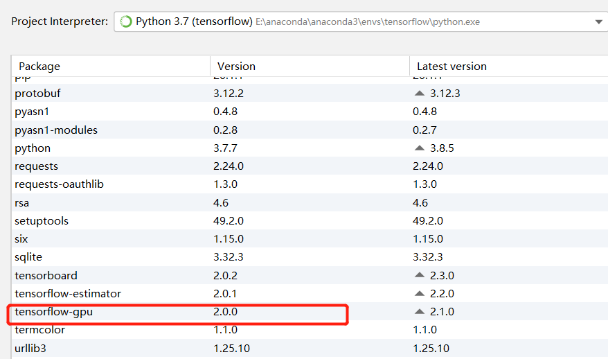Screen dimensions: 608x359
Task: Open the Project Interpreter dropdown arrow
Action: click(x=599, y=21)
